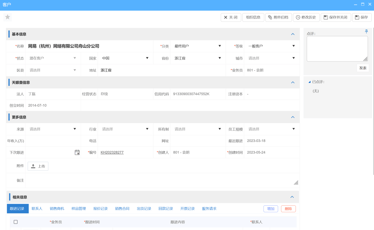View 修改历史 modification history
The width and height of the screenshot is (374, 230).
(x=306, y=17)
